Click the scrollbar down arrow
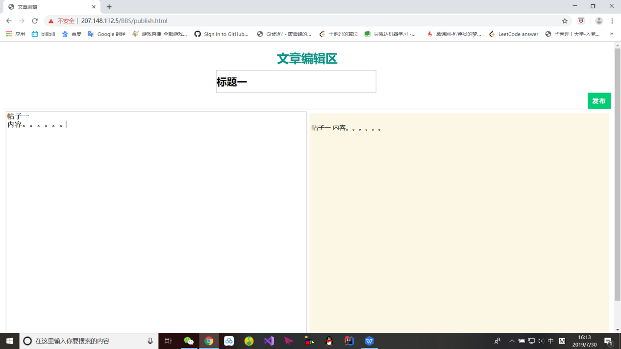 tap(618, 329)
